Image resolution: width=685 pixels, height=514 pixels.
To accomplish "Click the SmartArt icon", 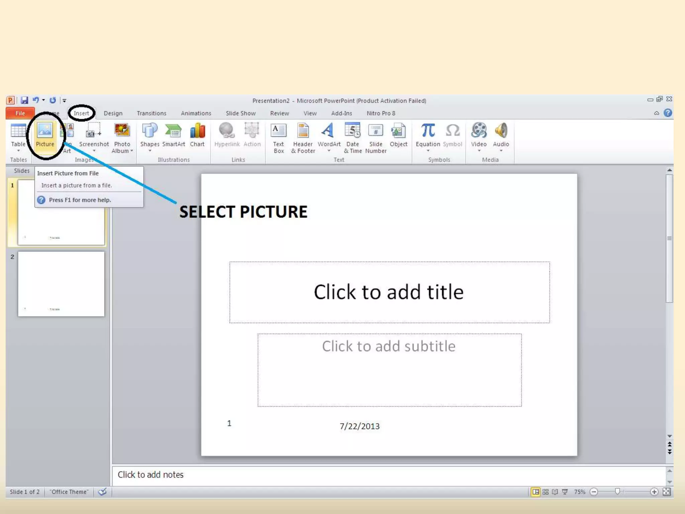I will (173, 135).
